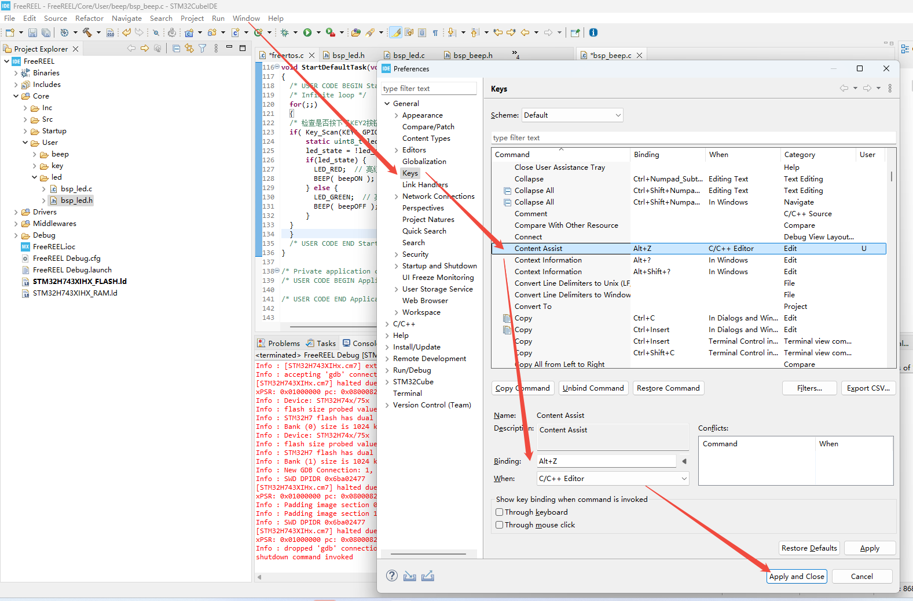Click the filter funnel icon in Project Explorer
Viewport: 913px width, 601px height.
point(202,49)
